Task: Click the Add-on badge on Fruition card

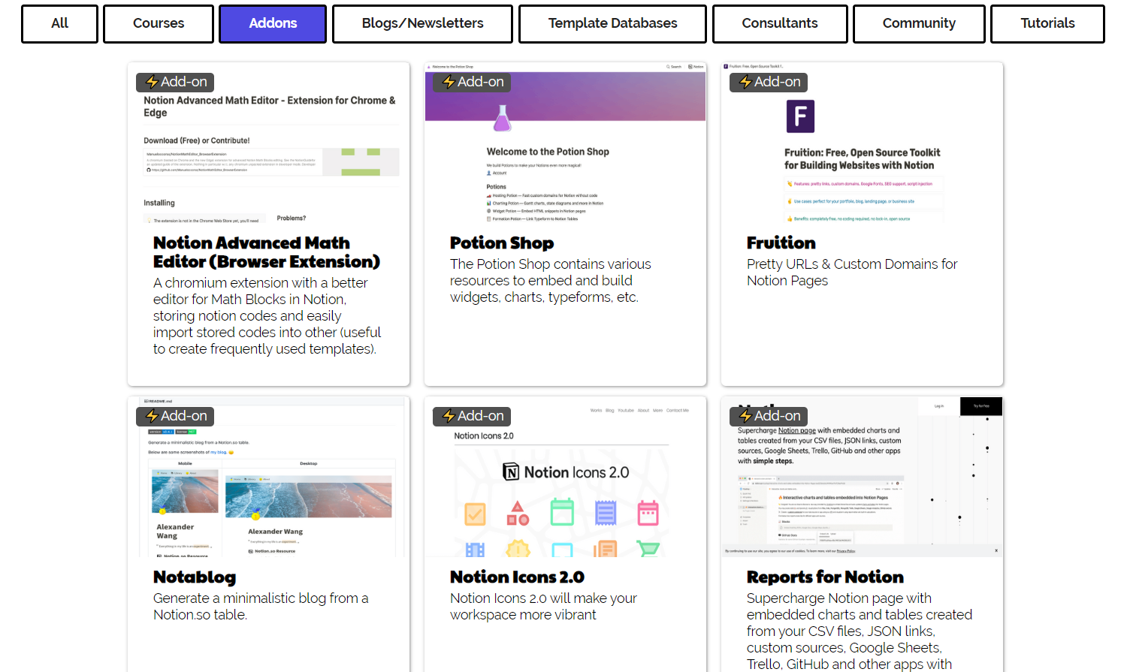Action: point(769,82)
